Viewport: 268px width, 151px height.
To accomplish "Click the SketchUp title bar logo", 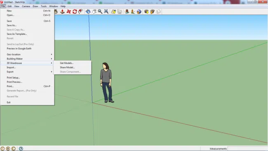I will (2, 2).
